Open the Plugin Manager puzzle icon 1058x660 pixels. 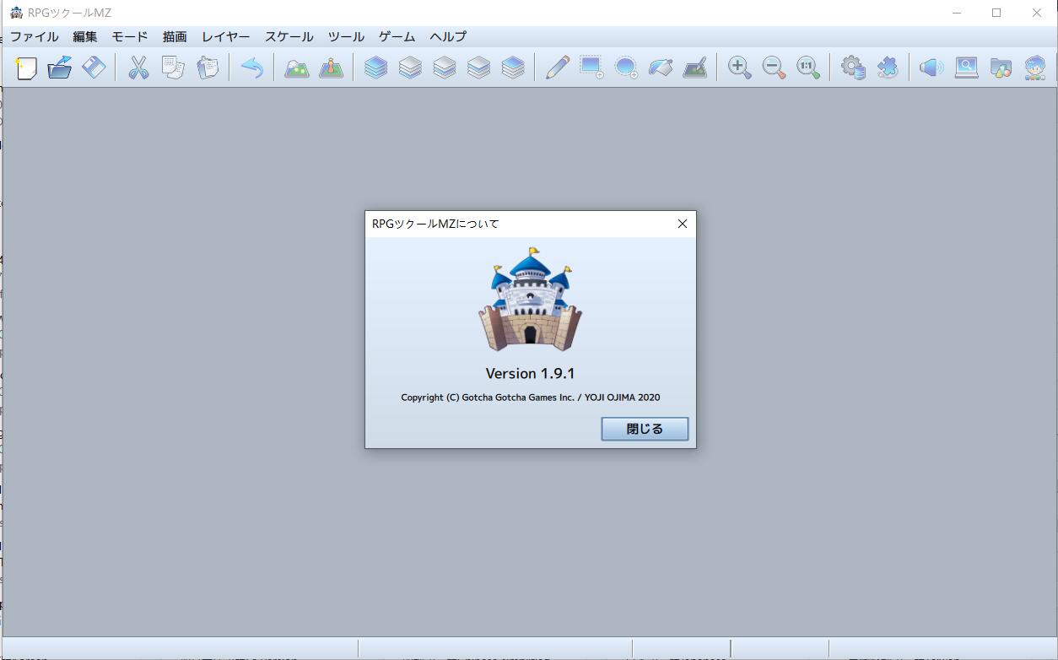pos(888,68)
